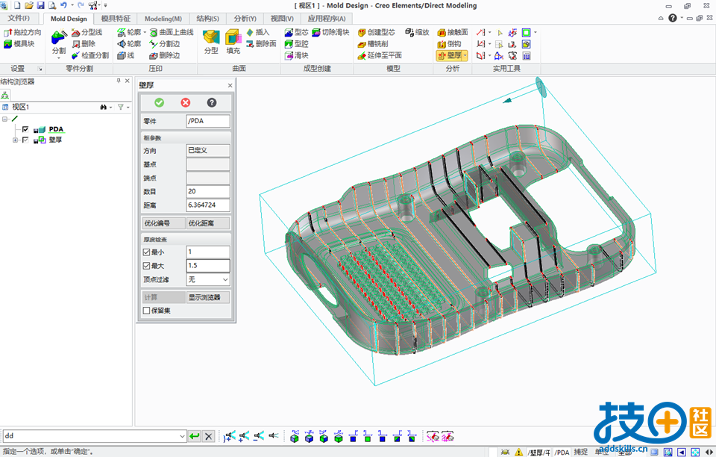Viewport: 716px width, 457px height.
Task: Open the 轮廓 imprint dropdown arrow
Action: (145, 32)
